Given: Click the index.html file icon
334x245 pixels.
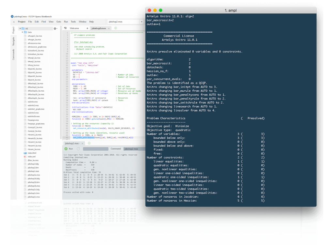Looking at the screenshot, I should point(25,153).
